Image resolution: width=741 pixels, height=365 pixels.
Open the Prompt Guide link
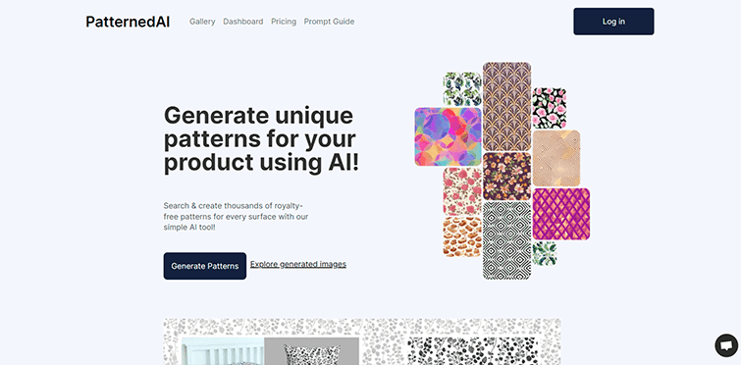pos(329,22)
